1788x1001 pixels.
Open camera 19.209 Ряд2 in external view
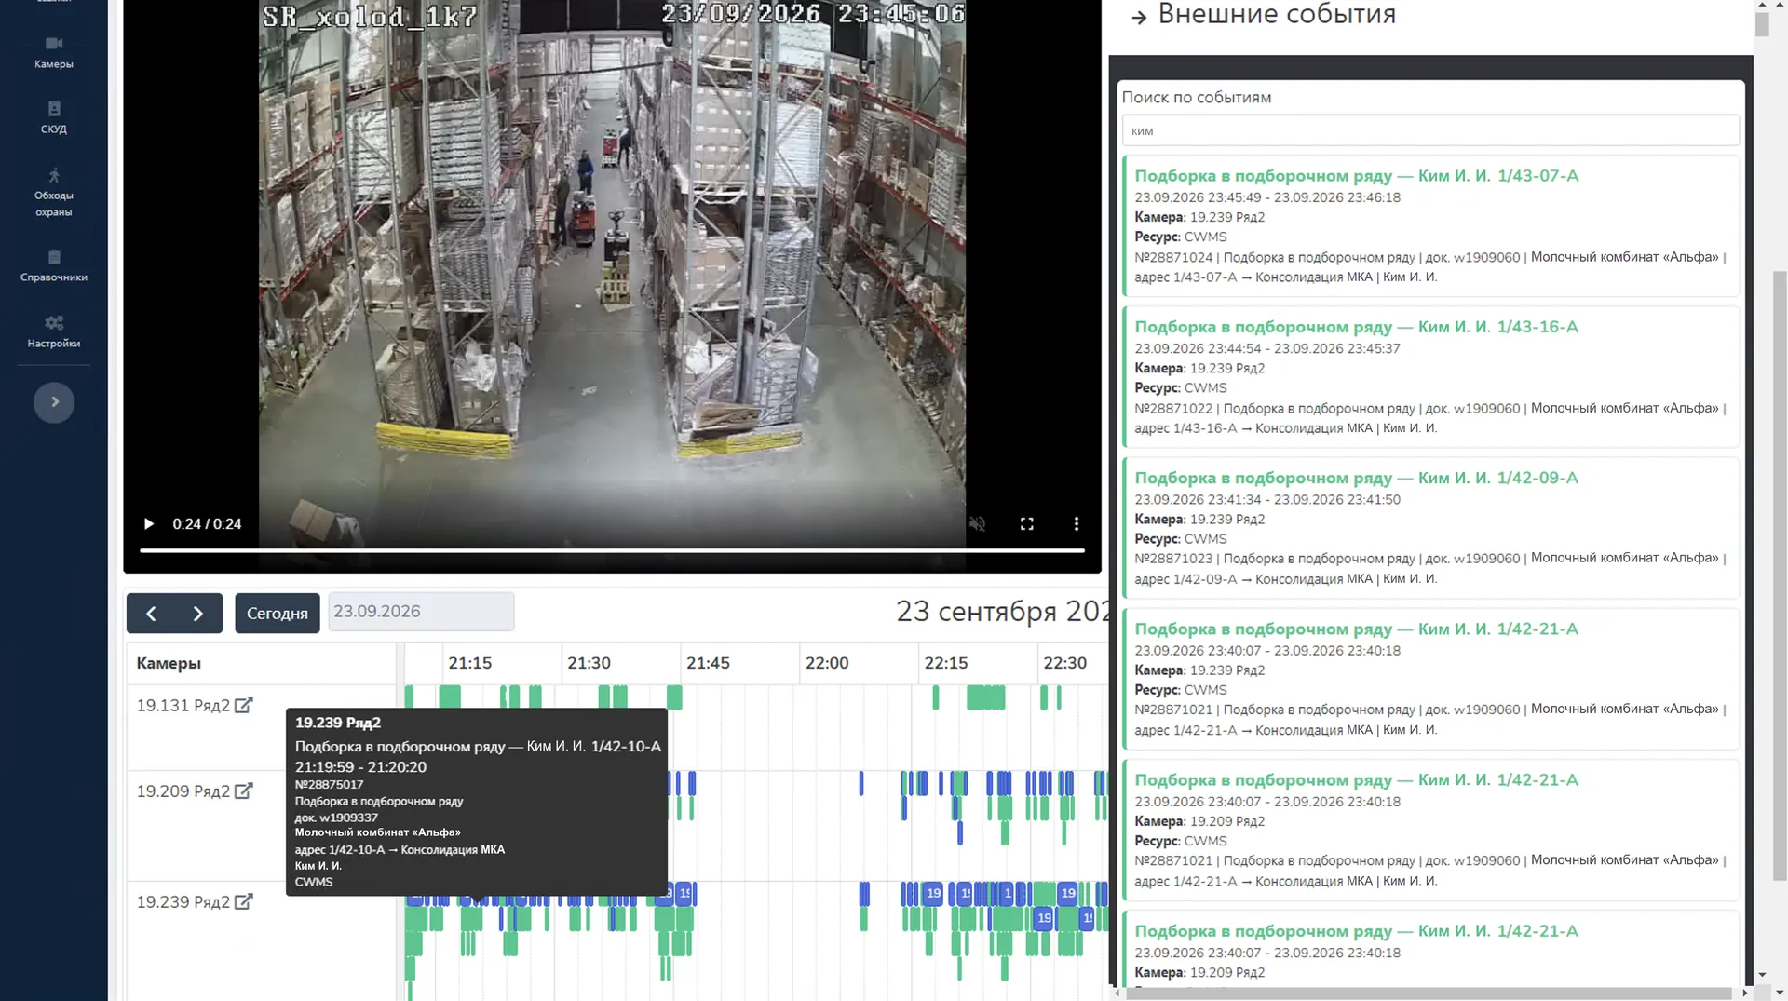(244, 791)
